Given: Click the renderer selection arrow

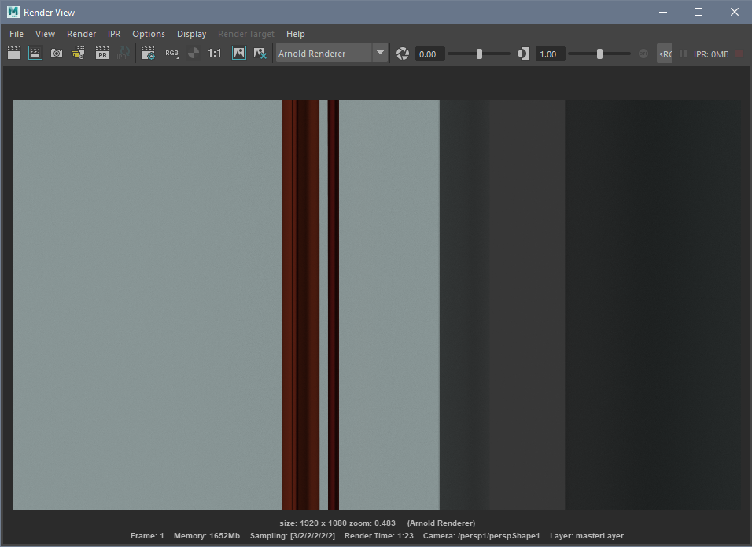Looking at the screenshot, I should point(380,53).
